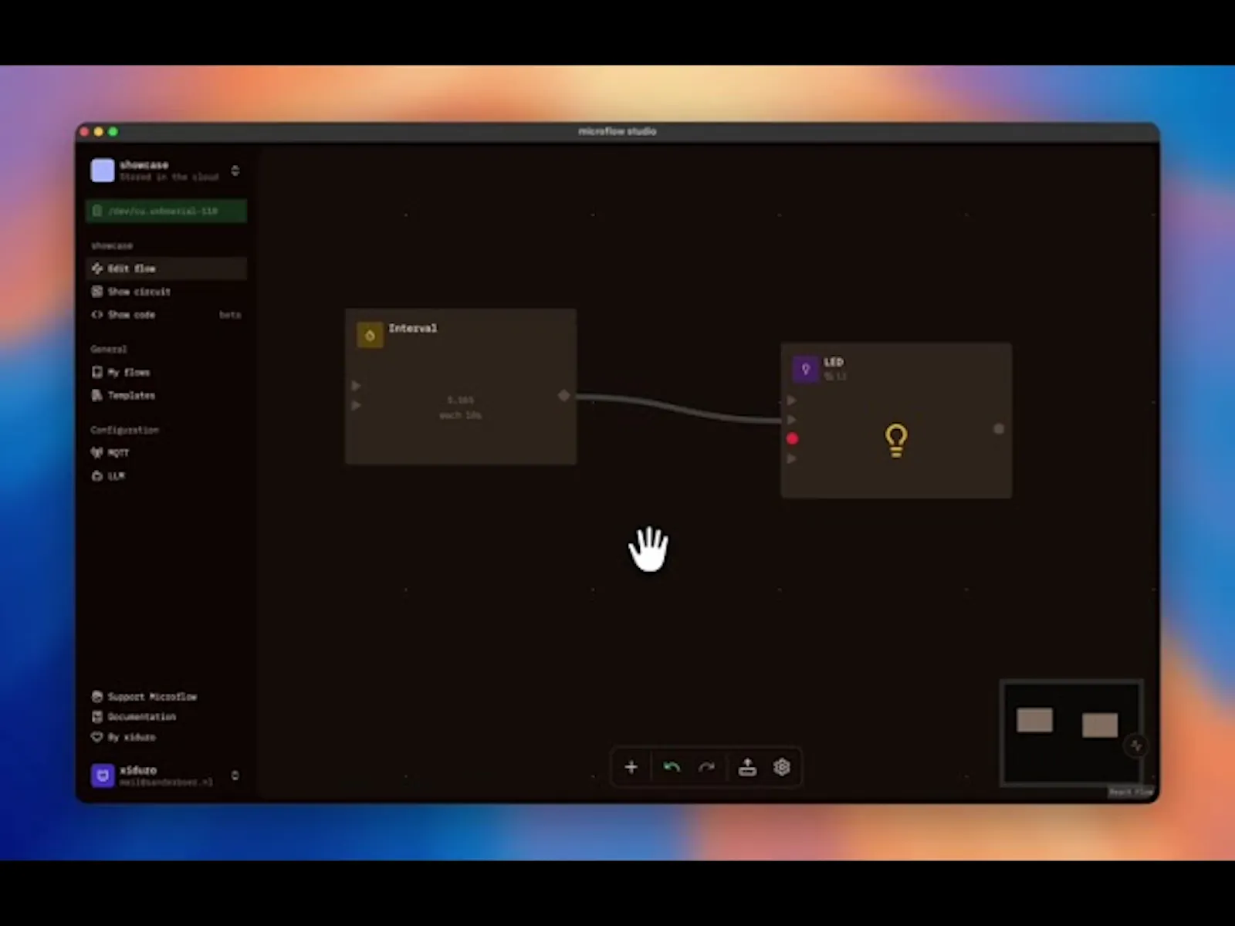Add a new node with plus button
Image resolution: width=1235 pixels, height=926 pixels.
[x=631, y=767]
